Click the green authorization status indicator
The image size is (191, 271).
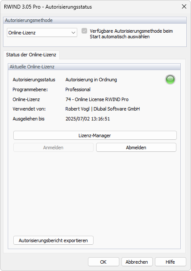click(x=170, y=80)
